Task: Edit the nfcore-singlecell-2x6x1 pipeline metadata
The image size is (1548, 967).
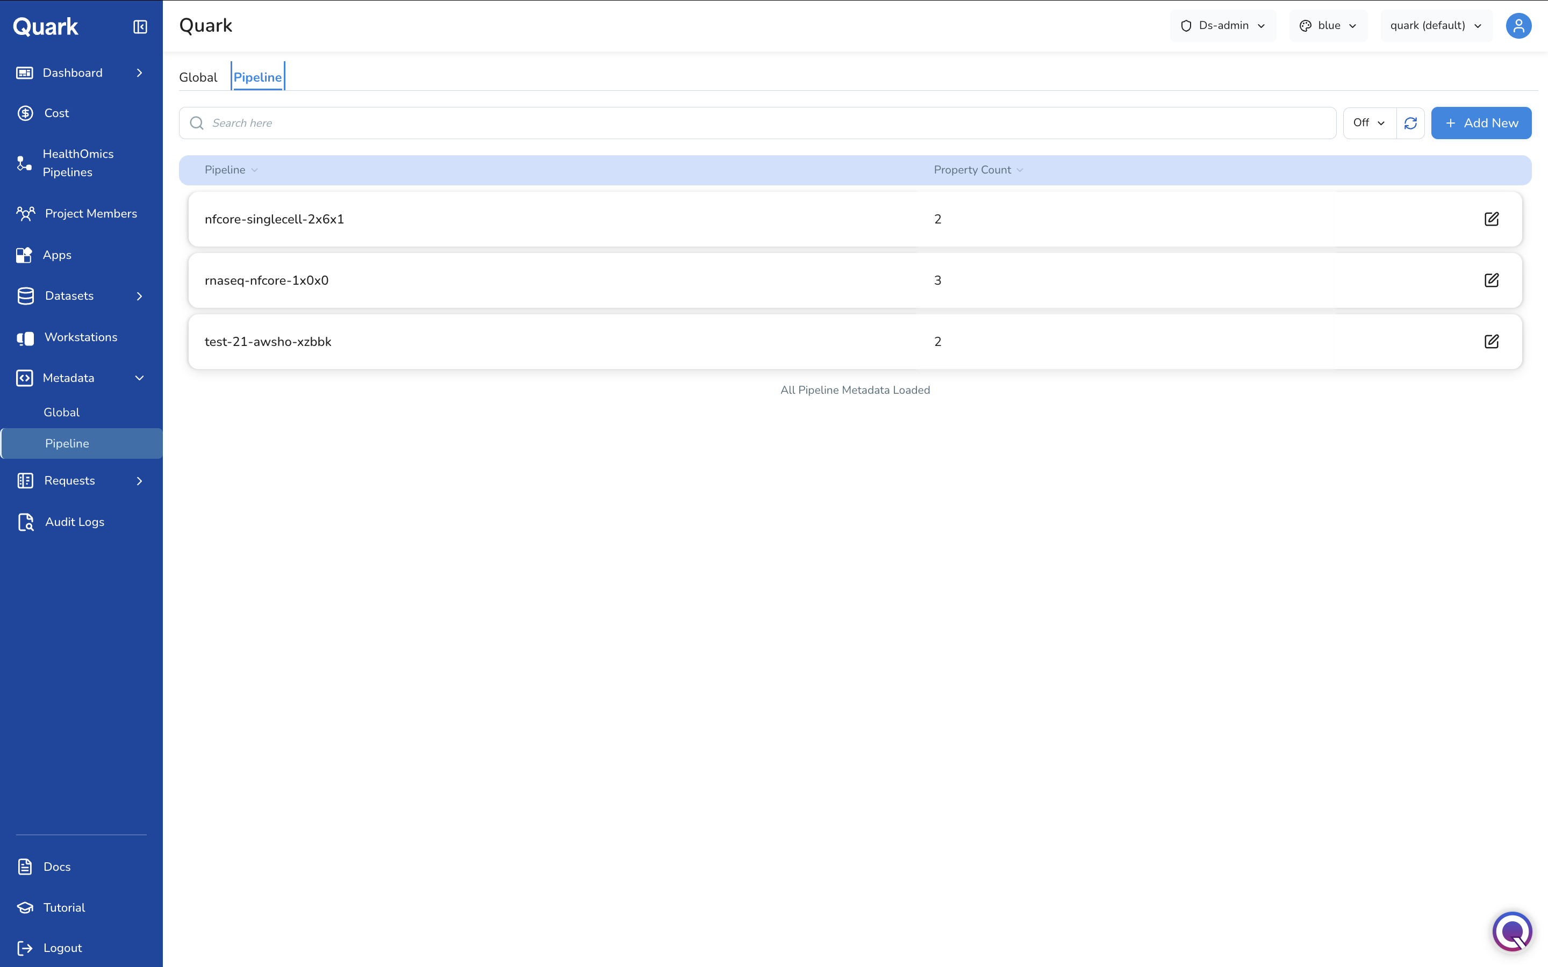Action: click(x=1492, y=219)
